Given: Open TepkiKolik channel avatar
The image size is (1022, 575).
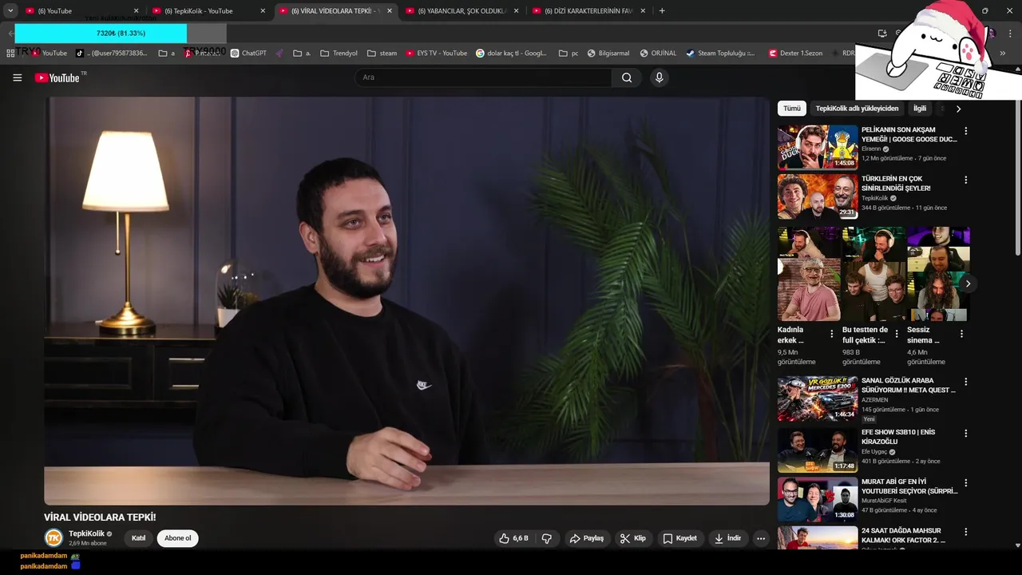Looking at the screenshot, I should point(53,538).
